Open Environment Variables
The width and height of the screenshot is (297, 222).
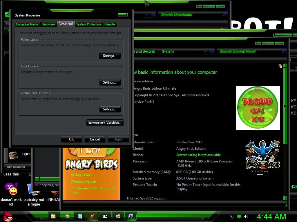pyautogui.click(x=105, y=123)
